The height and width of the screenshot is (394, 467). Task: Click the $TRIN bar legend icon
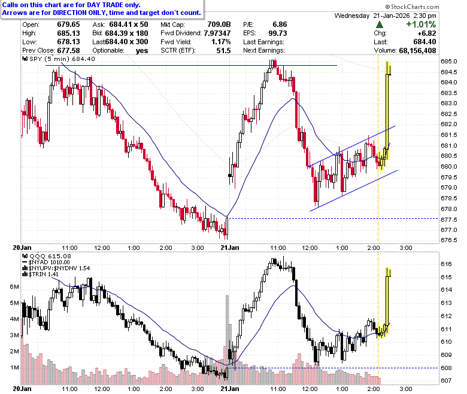(25, 274)
